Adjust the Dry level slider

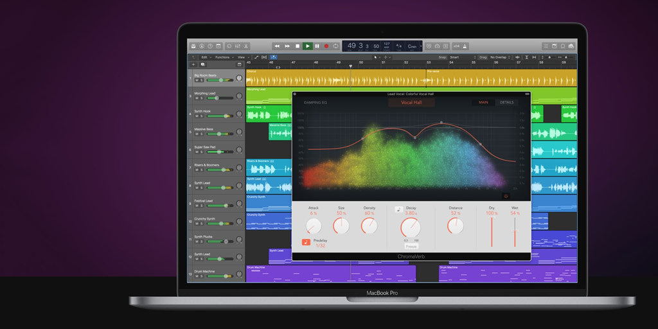click(492, 232)
